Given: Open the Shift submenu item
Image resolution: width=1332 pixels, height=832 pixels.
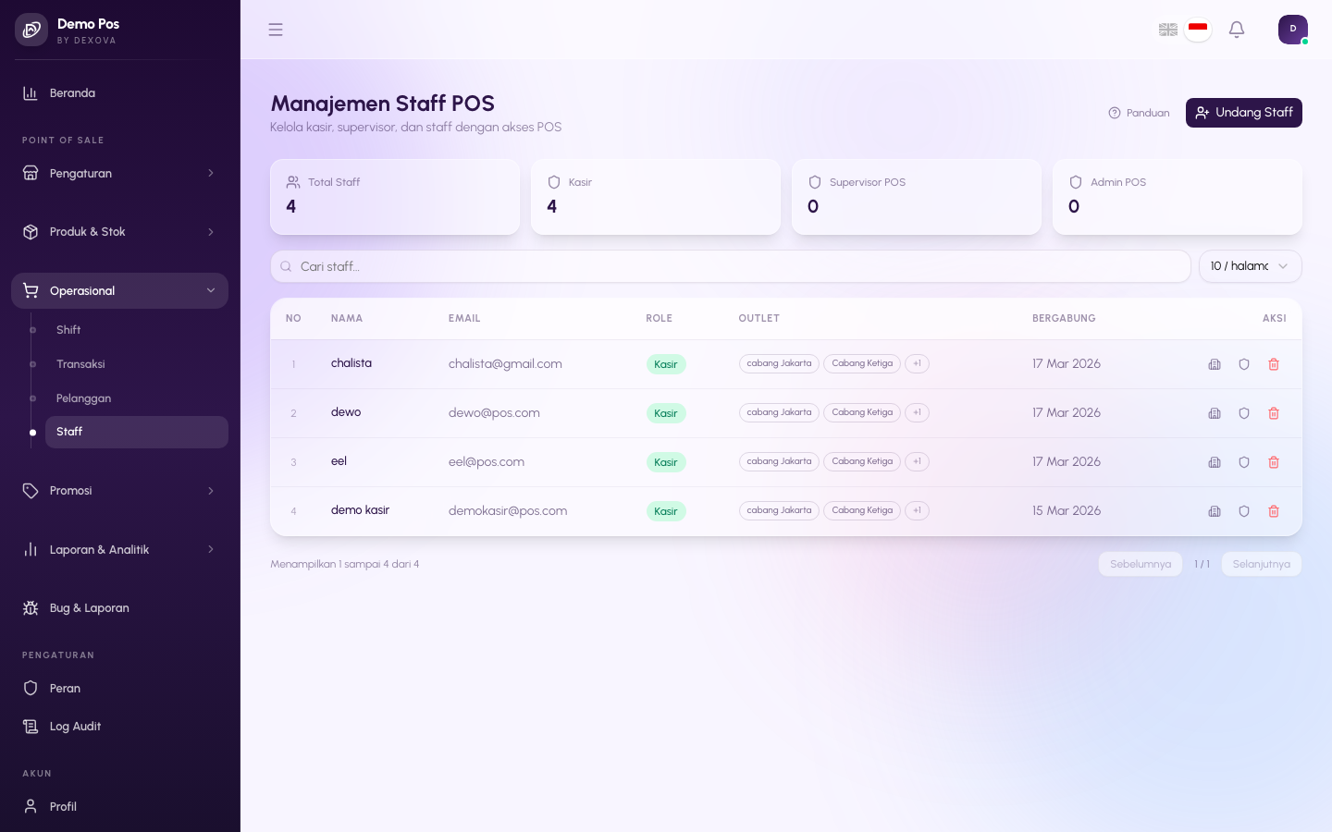Looking at the screenshot, I should 137,330.
